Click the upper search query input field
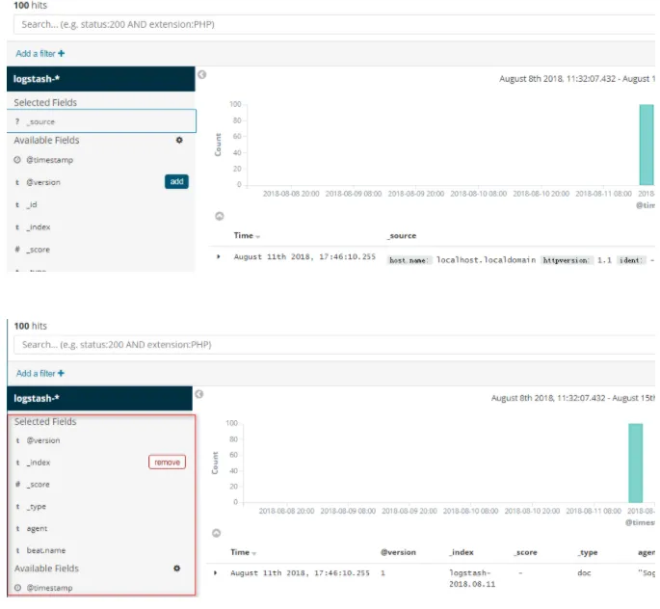660x609 pixels. coord(334,24)
